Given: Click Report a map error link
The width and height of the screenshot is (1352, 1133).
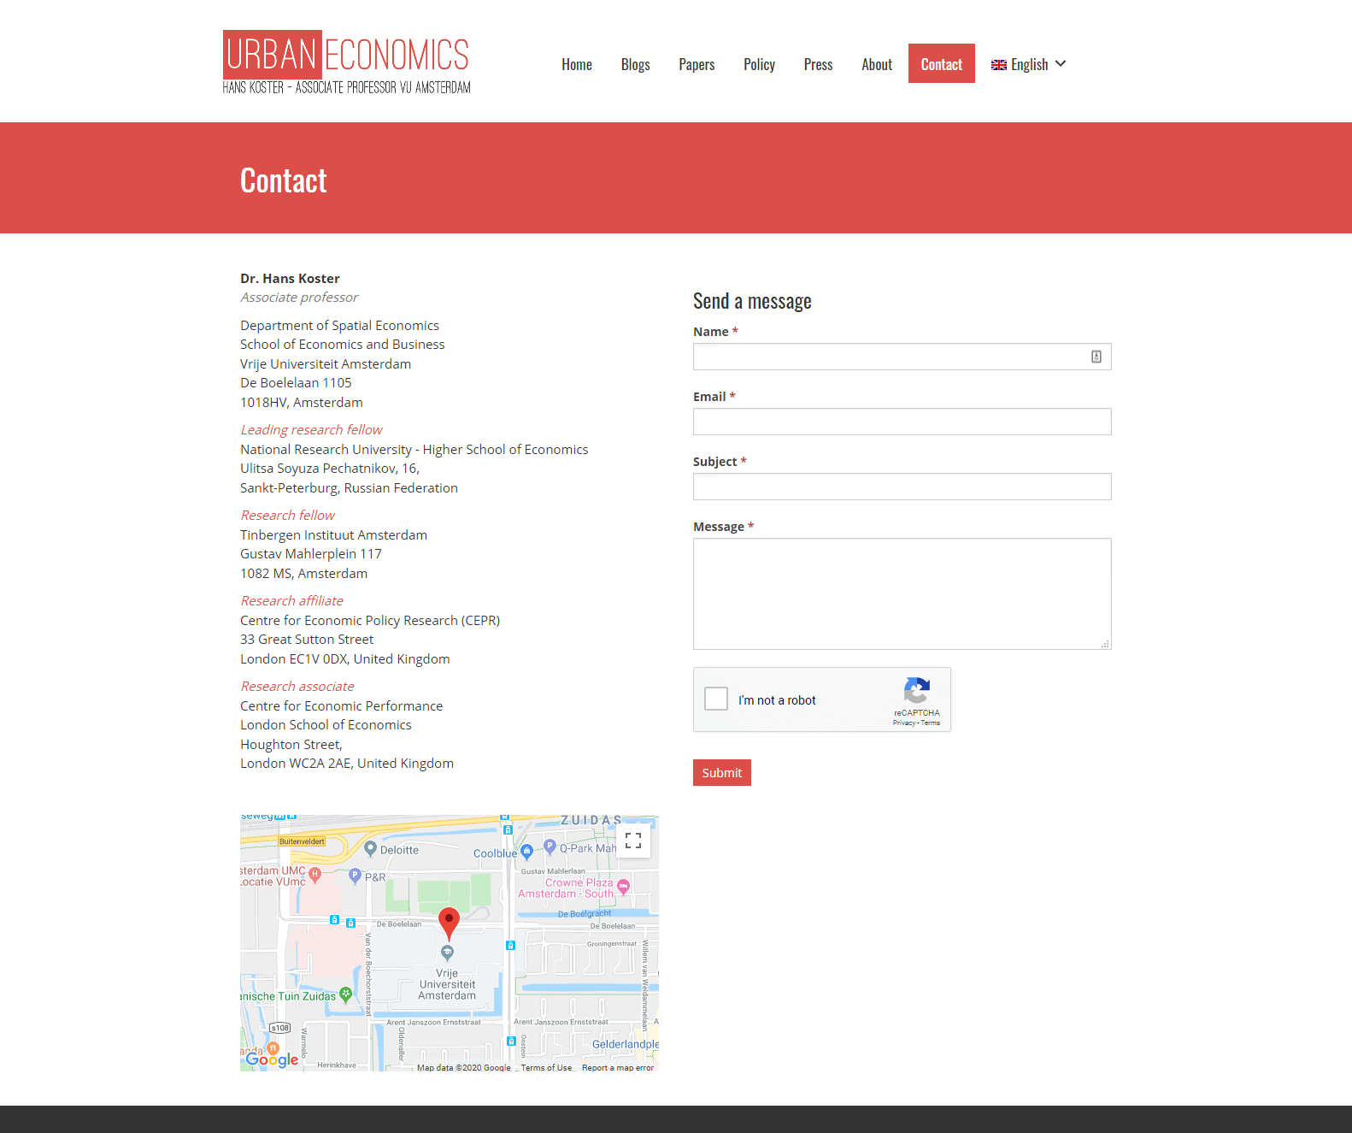Looking at the screenshot, I should (617, 1067).
